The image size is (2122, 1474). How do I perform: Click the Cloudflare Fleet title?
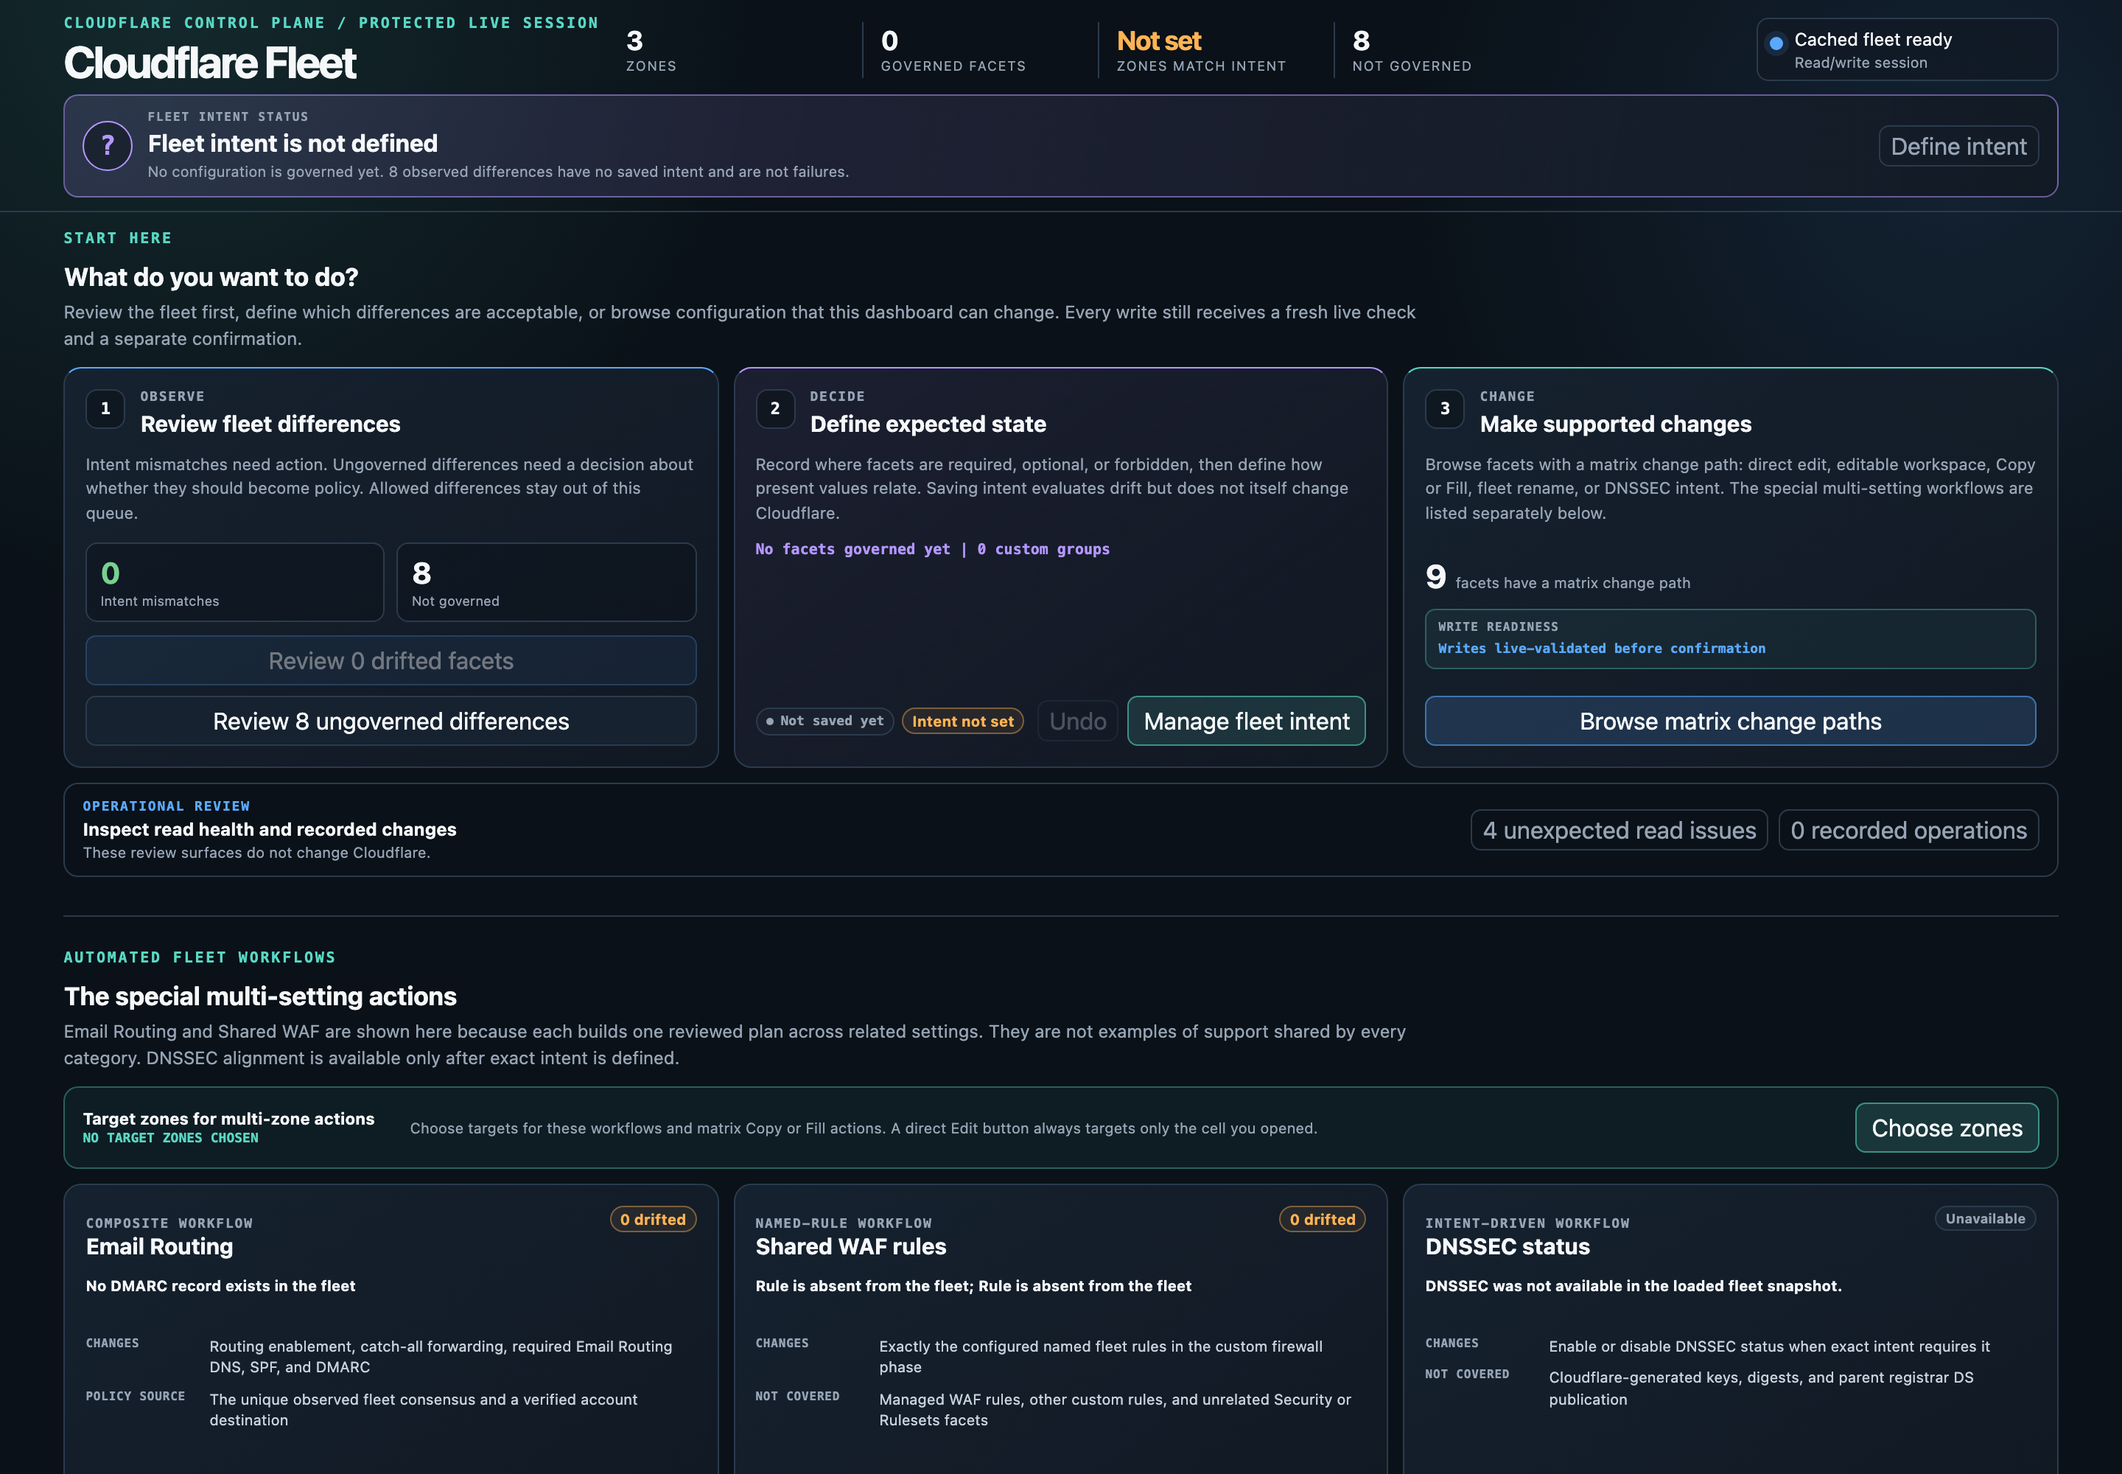209,63
